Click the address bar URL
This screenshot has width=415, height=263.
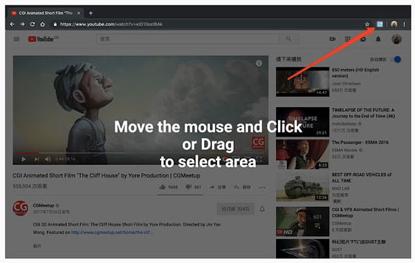pos(111,24)
